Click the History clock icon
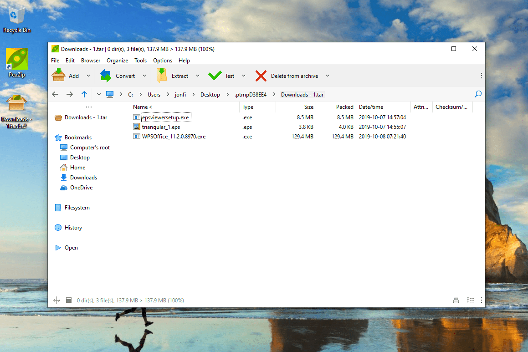This screenshot has height=352, width=528. (58, 228)
